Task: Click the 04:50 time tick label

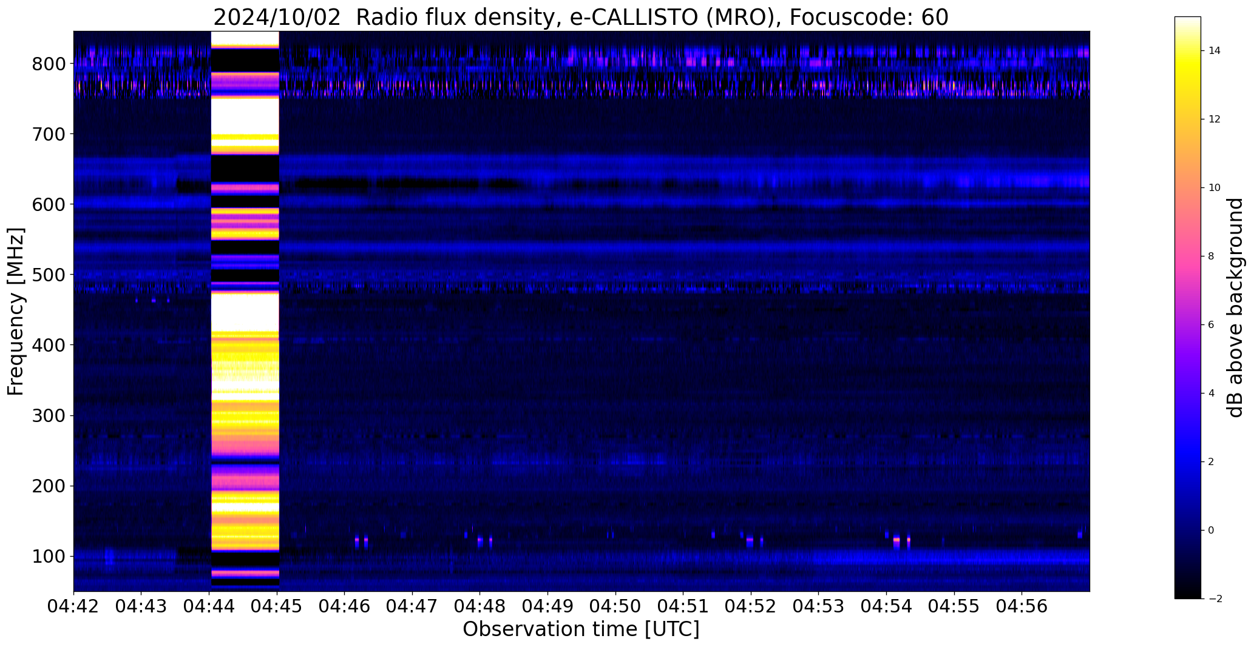Action: coord(615,606)
